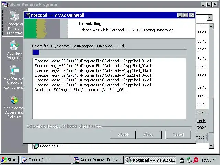220x165 pixels.
Task: Minimize the Notepad++ Uninstall window
Action: click(x=180, y=15)
